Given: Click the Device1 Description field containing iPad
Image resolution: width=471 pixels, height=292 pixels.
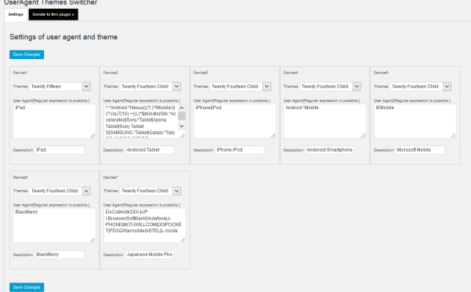Looking at the screenshot, I should (60, 150).
